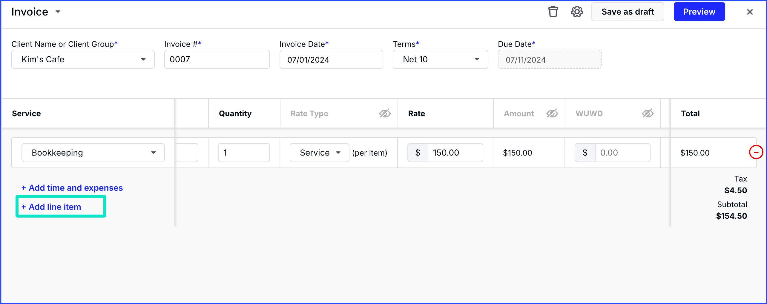767x304 pixels.
Task: Hide the WUWD column
Action: [647, 113]
